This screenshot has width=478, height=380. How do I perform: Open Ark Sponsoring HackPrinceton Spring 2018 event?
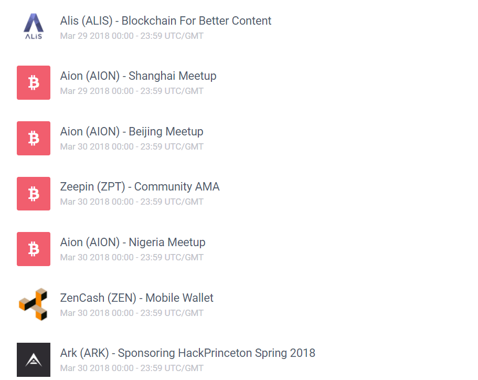tap(187, 353)
